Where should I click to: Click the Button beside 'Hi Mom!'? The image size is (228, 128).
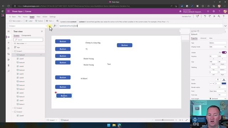(x=63, y=78)
